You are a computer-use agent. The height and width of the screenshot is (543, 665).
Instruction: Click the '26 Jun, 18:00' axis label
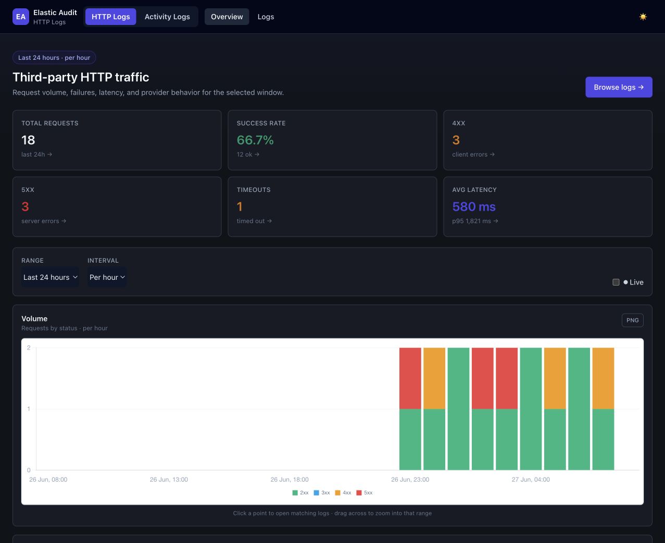290,480
